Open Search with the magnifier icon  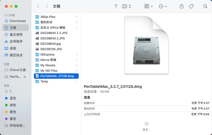205,6
